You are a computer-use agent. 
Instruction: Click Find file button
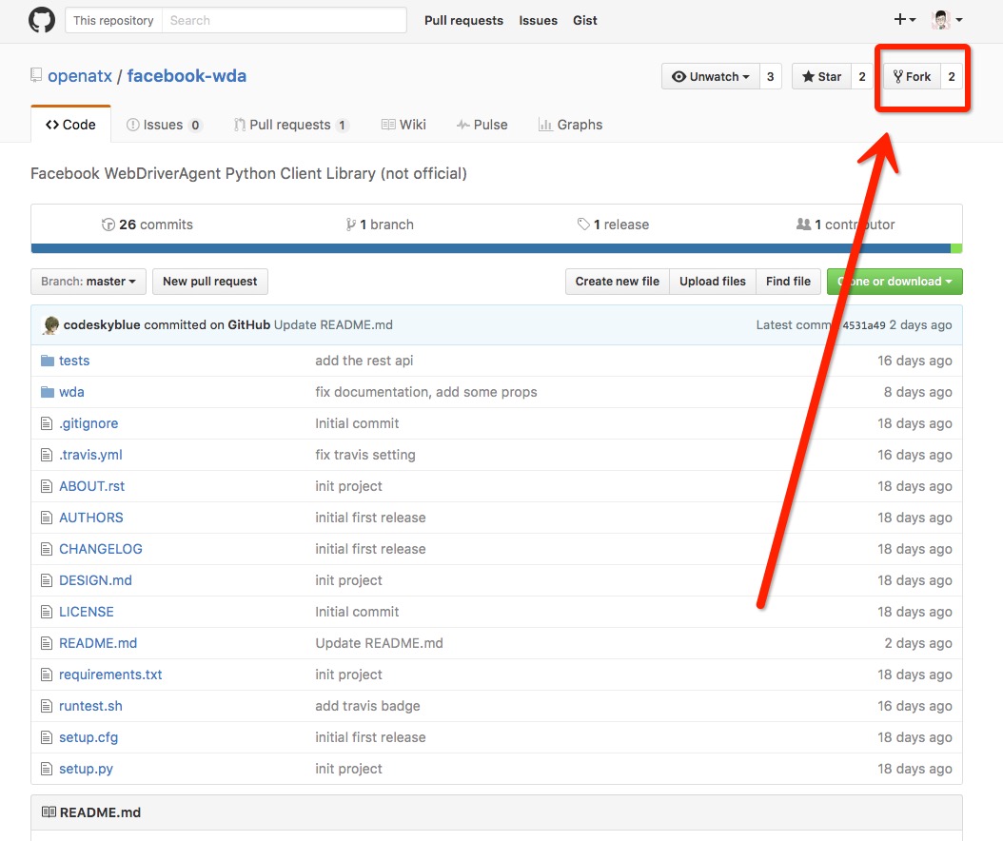tap(788, 282)
